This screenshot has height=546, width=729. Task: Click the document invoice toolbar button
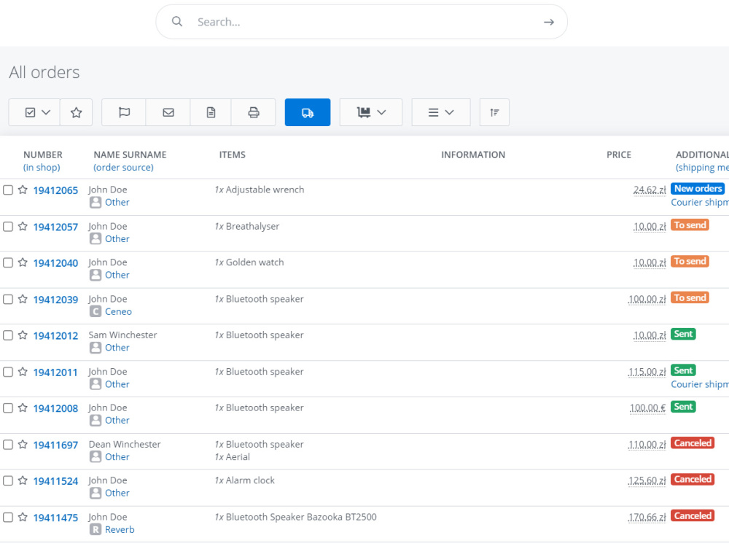click(211, 112)
